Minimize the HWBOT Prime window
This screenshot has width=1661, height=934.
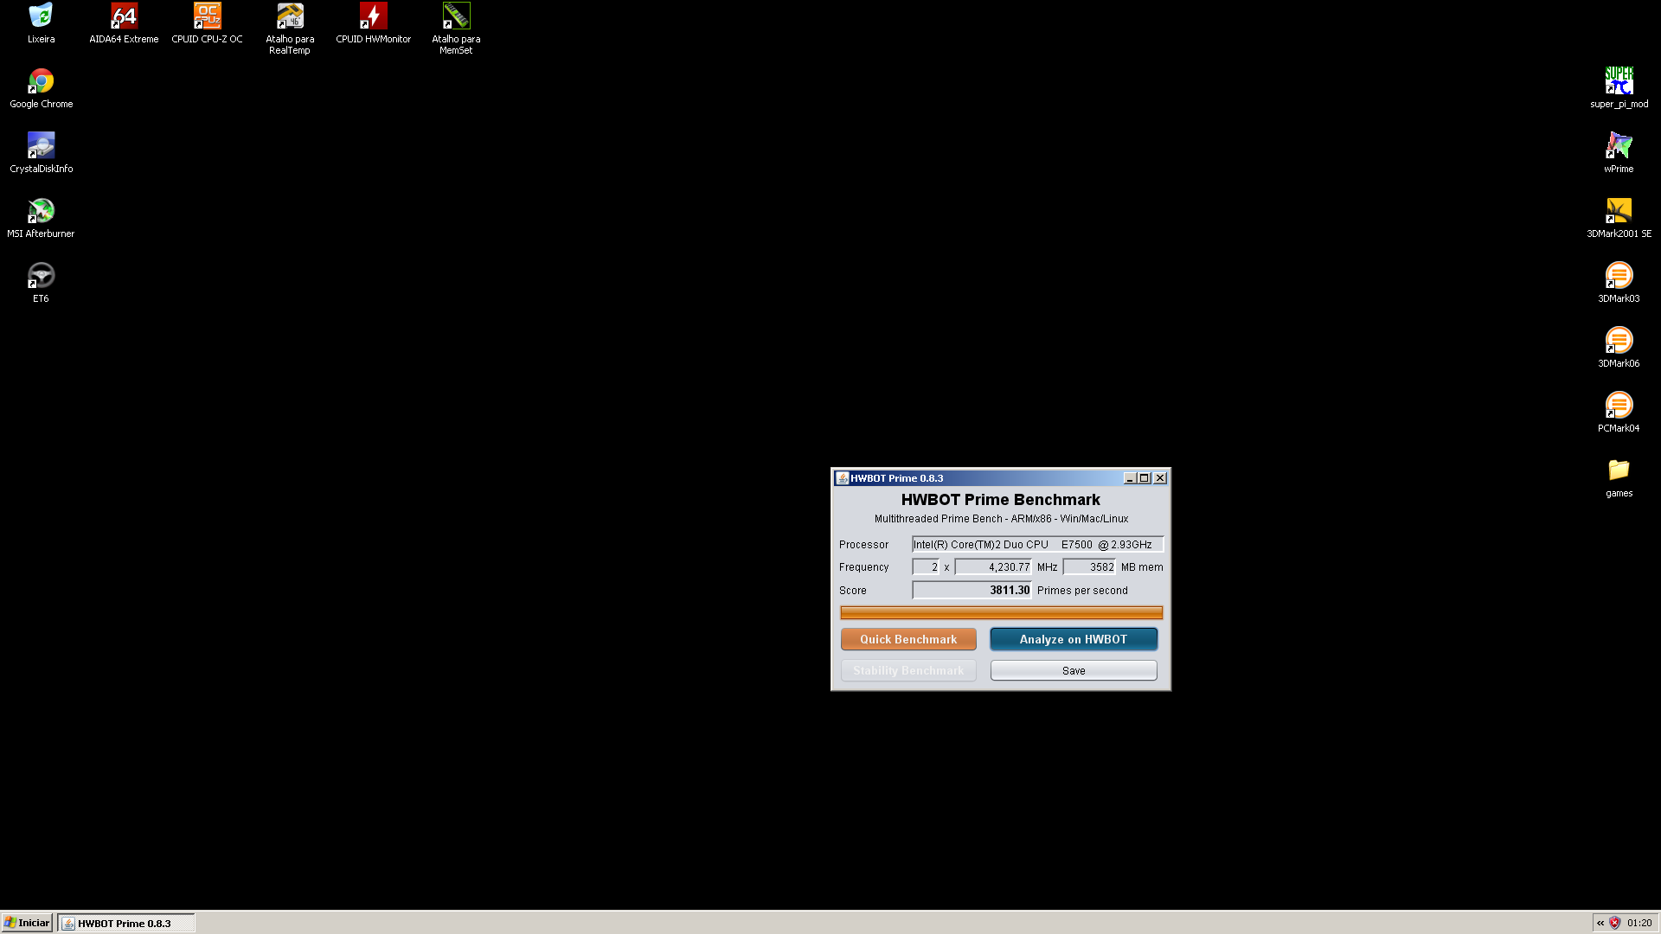tap(1130, 478)
